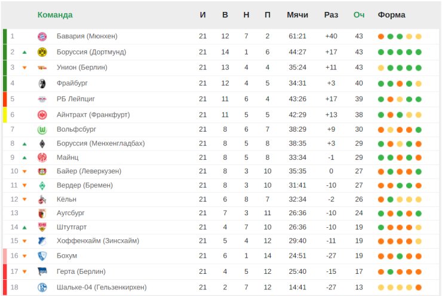Screen dimensions: 442x296
Task: Open the РБ Лейпциг team link
Action: coord(75,99)
